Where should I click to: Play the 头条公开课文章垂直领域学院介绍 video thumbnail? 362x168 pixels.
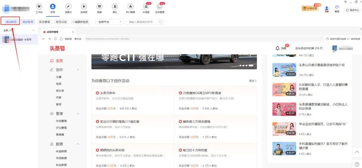(x=284, y=70)
